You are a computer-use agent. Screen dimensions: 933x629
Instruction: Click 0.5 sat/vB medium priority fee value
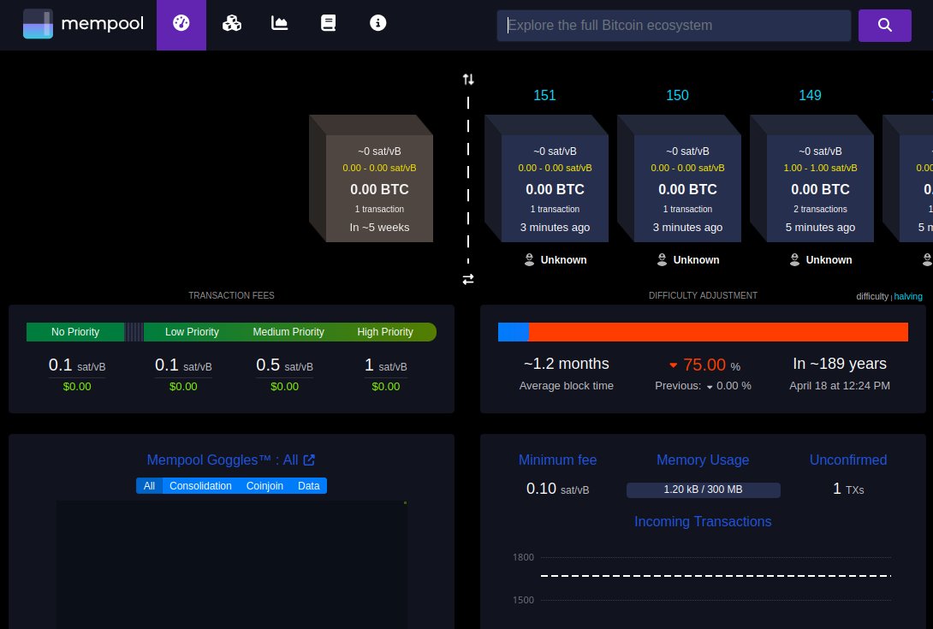tap(284, 365)
